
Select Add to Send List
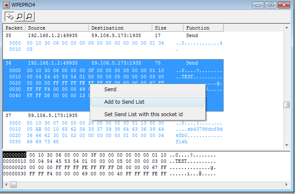tap(124, 102)
